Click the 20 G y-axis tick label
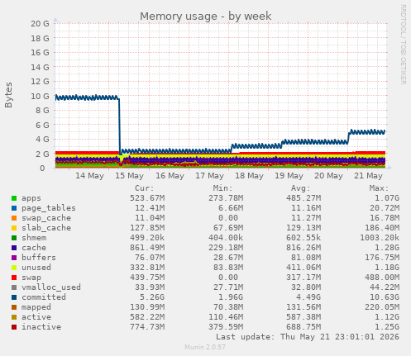Viewport: 411px width, 356px height. tap(40, 24)
